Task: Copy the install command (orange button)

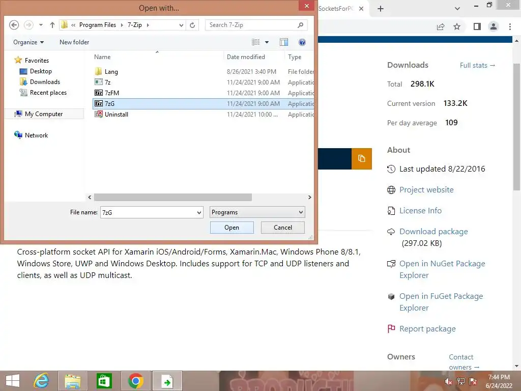Action: 362,159
